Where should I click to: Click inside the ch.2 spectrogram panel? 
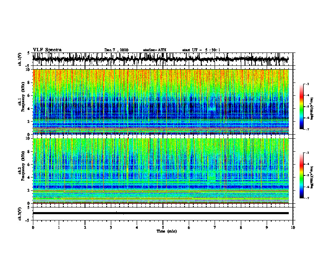(x=160, y=171)
